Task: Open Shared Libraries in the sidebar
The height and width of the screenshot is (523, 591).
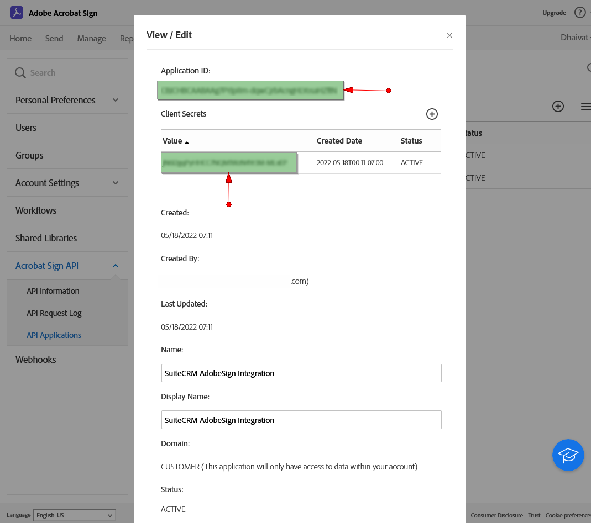Action: pos(67,238)
